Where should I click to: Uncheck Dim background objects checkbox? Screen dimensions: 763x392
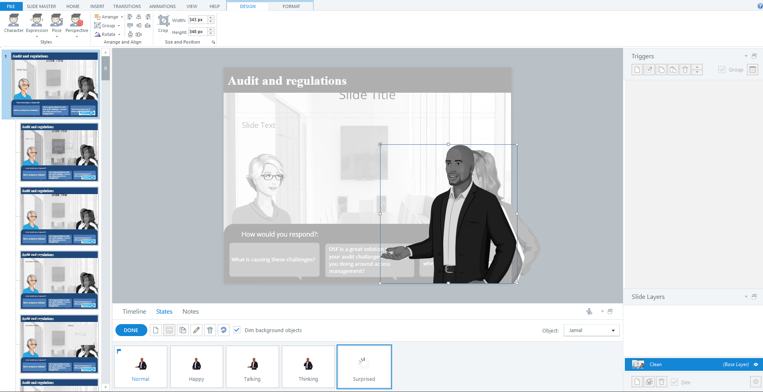(x=237, y=330)
